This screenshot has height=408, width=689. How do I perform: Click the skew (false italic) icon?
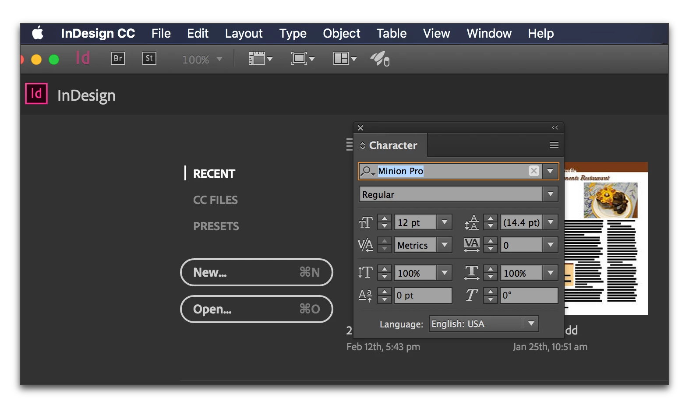coord(471,295)
